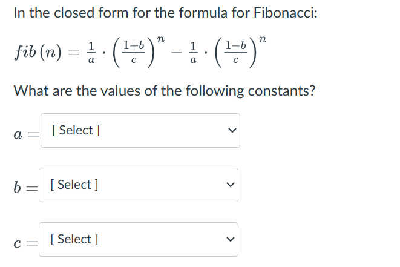Click the [ Select ] text beside c
Viewport: 400px width, 267px height.
tap(75, 239)
